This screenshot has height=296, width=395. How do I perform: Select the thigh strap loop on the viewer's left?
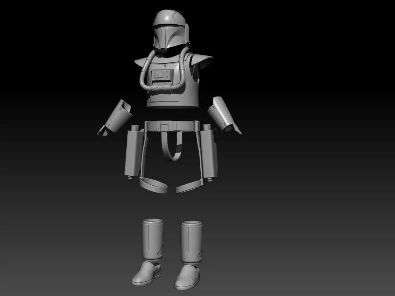pos(154,185)
